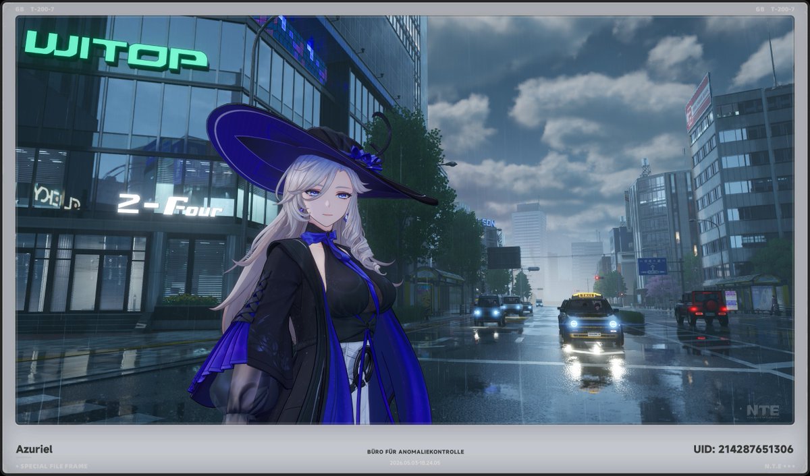The height and width of the screenshot is (476, 810).
Task: Click the yellow TAXI roof sign
Action: coord(587,295)
